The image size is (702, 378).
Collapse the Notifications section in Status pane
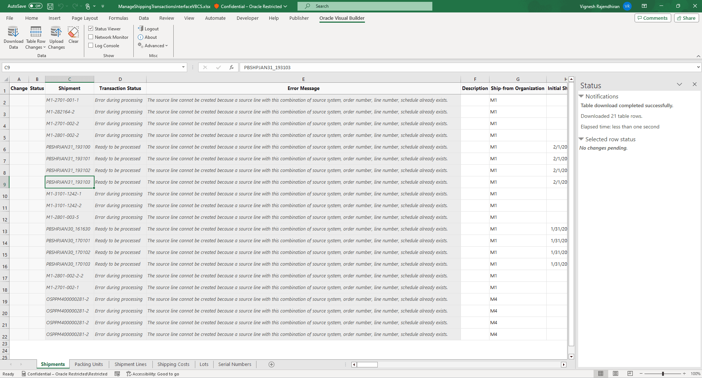click(x=582, y=96)
